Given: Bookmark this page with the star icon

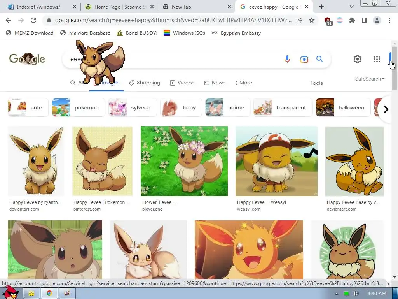Looking at the screenshot, I should tap(312, 20).
